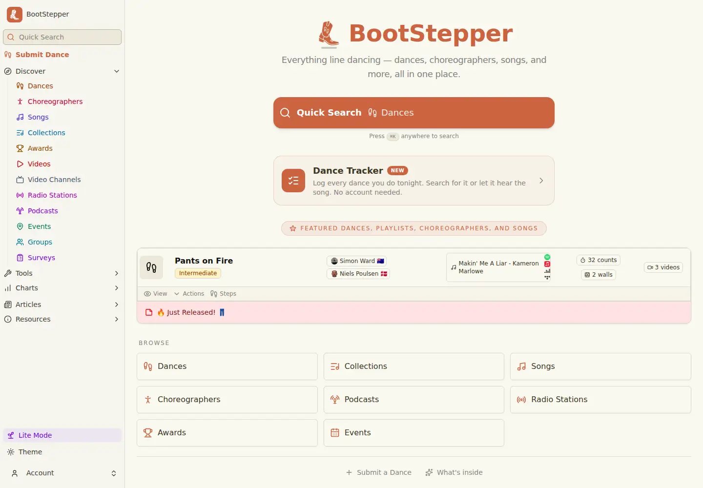Toggle Lite Mode
The width and height of the screenshot is (703, 488).
tap(62, 435)
